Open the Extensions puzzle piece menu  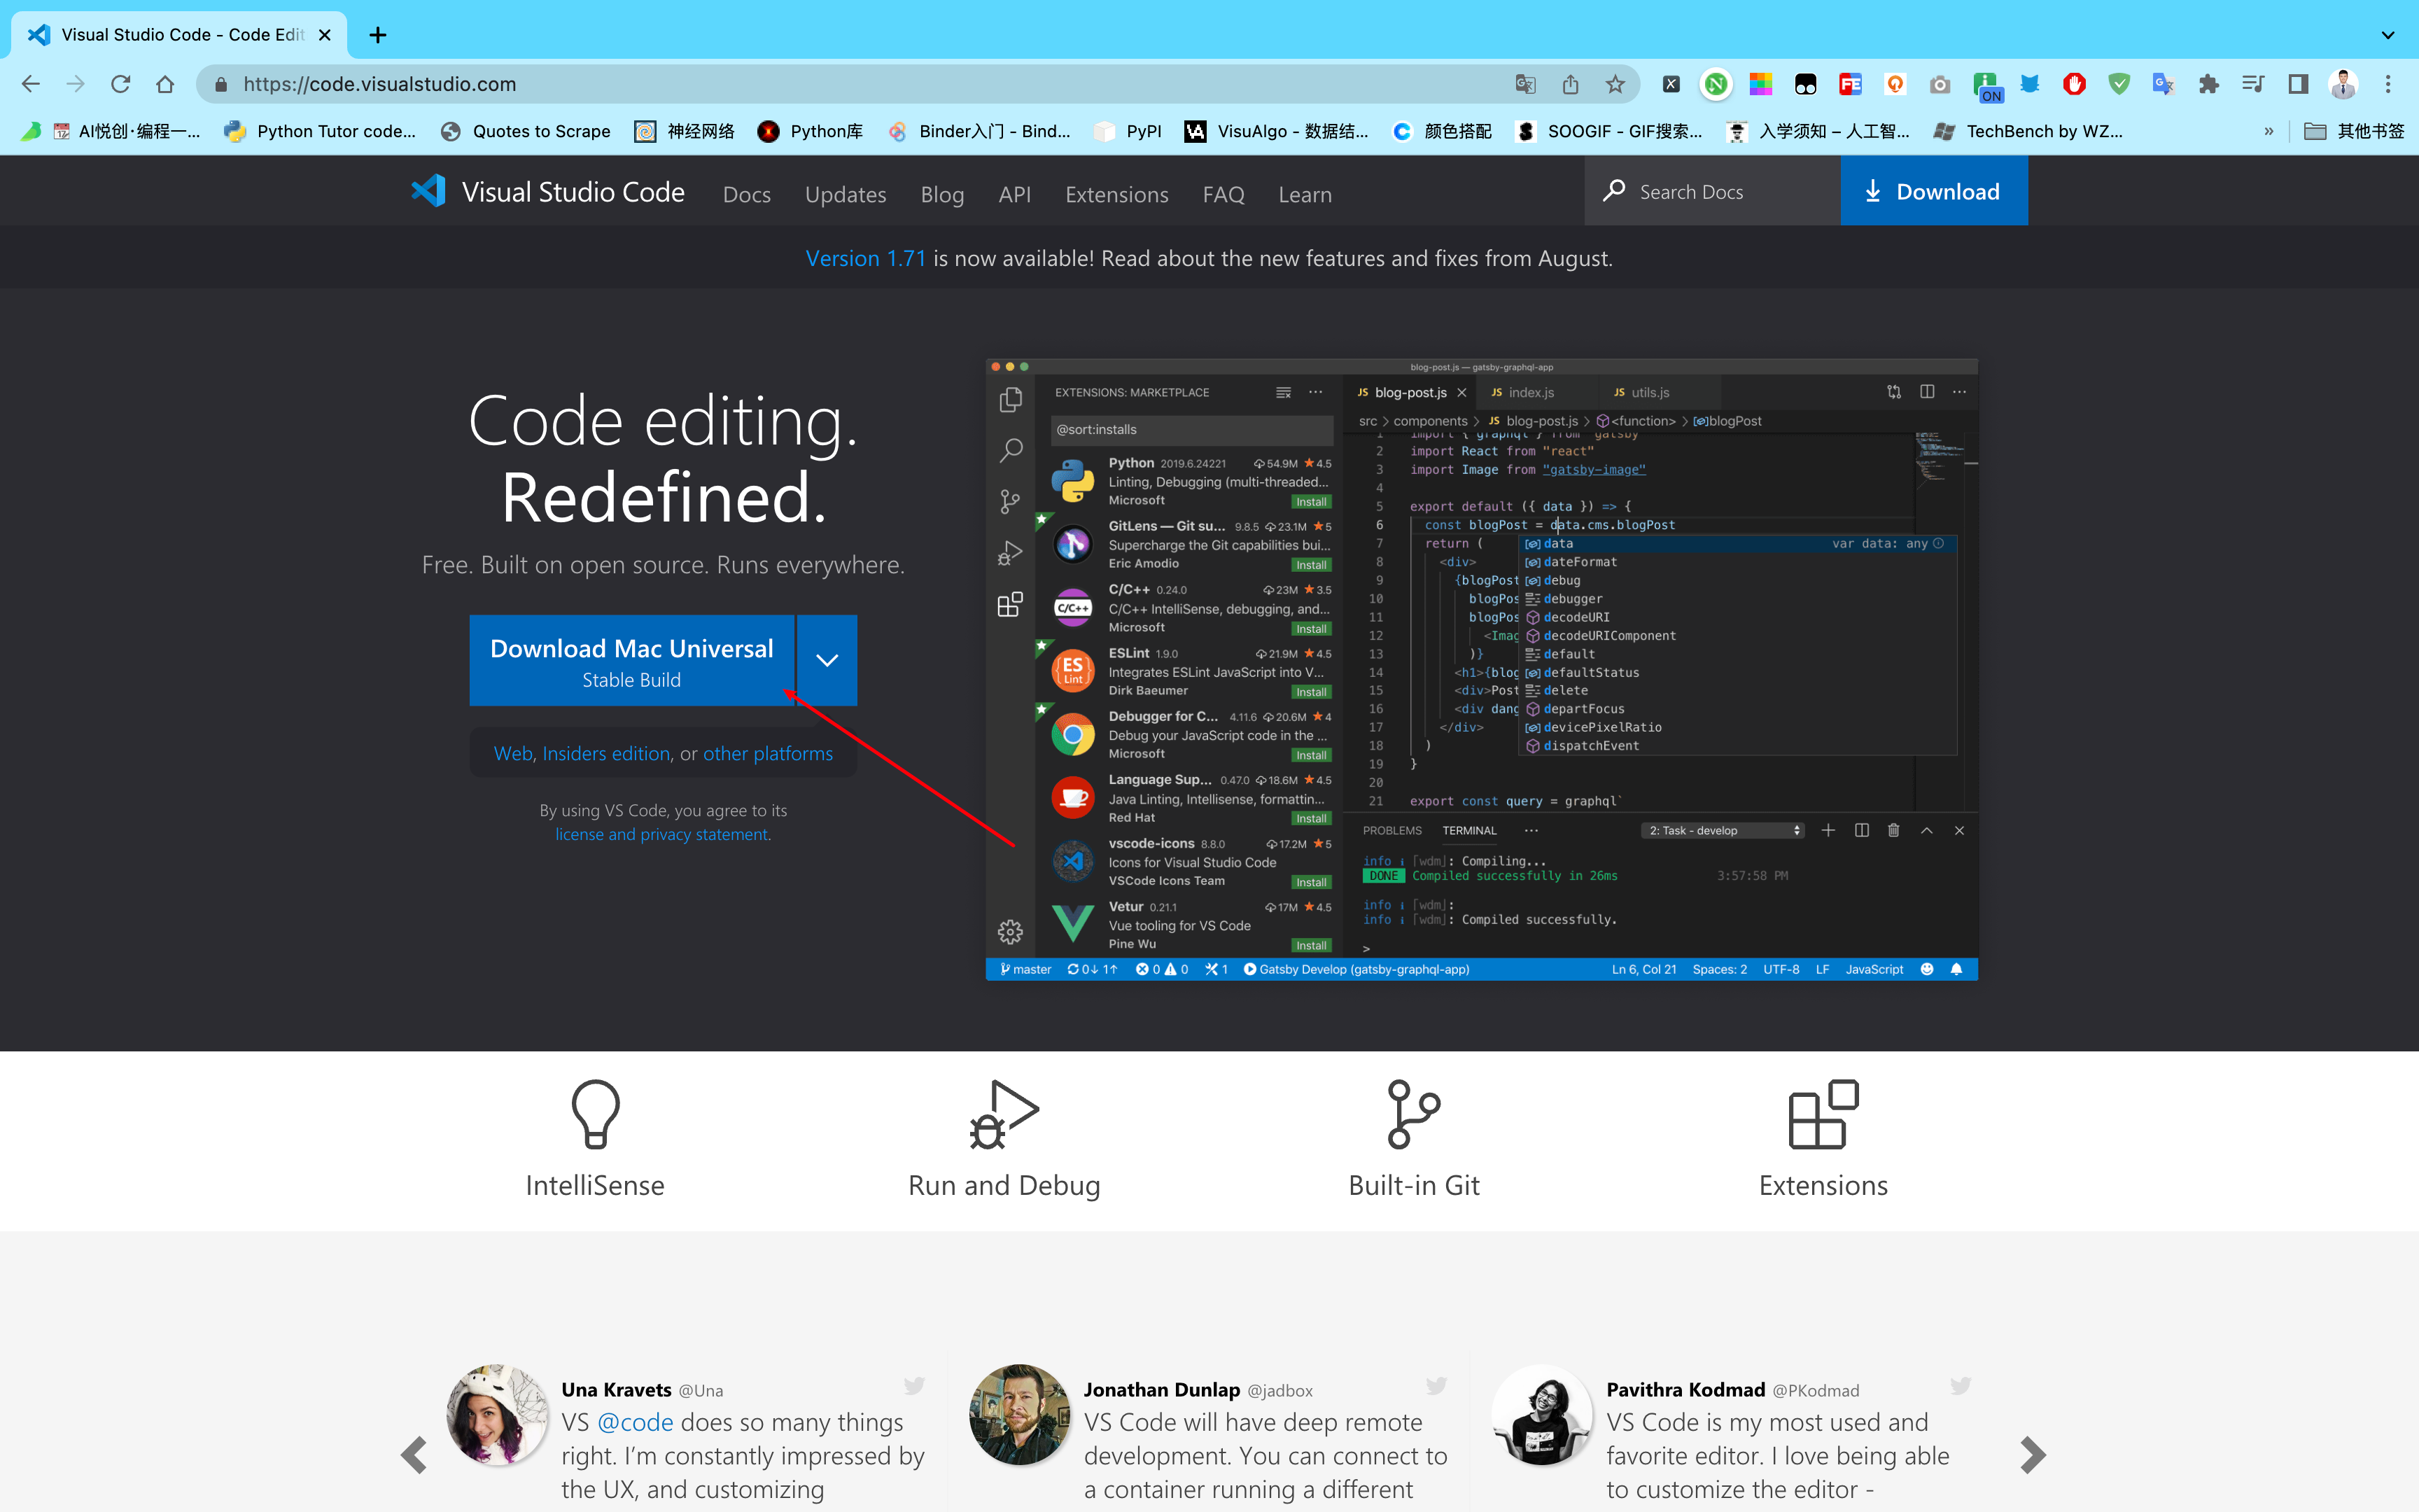coord(2208,84)
